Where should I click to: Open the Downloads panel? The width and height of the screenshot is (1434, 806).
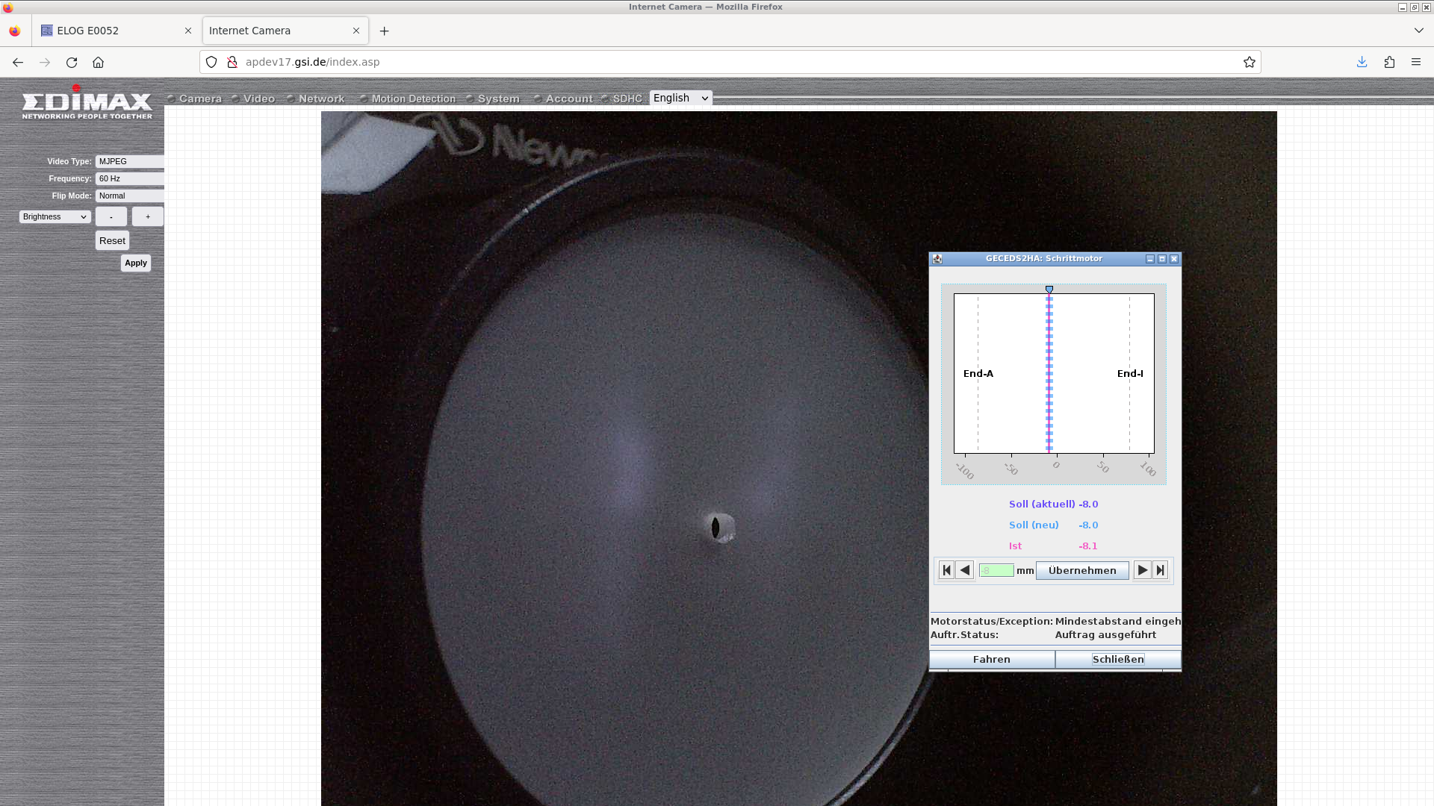(1362, 62)
